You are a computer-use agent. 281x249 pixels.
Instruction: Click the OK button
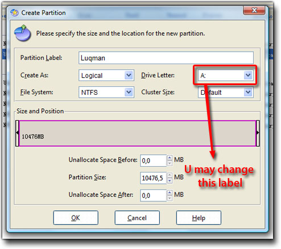tap(76, 218)
